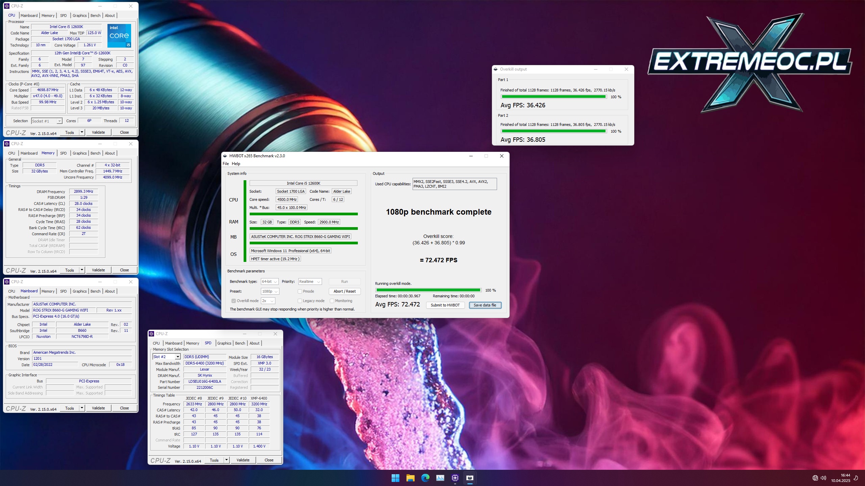
Task: Enable the Monitoring checkbox
Action: tap(332, 301)
